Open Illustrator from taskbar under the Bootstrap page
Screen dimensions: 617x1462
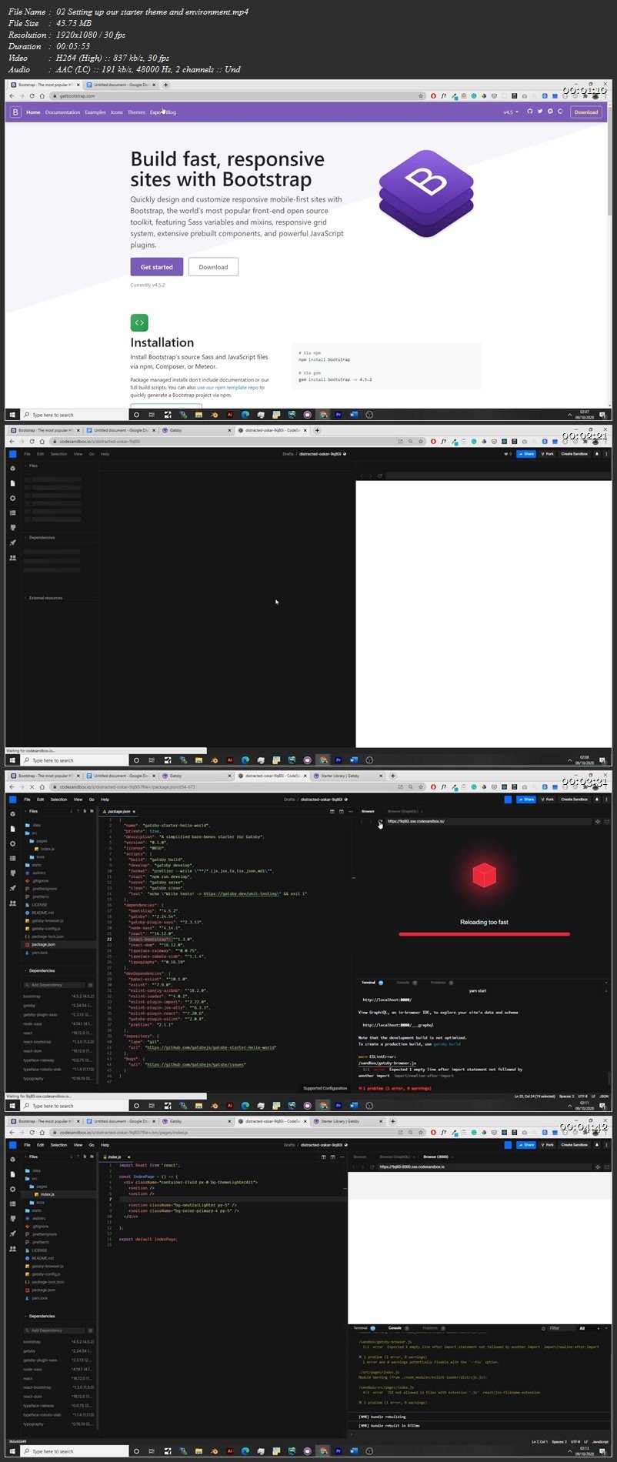pyautogui.click(x=229, y=414)
